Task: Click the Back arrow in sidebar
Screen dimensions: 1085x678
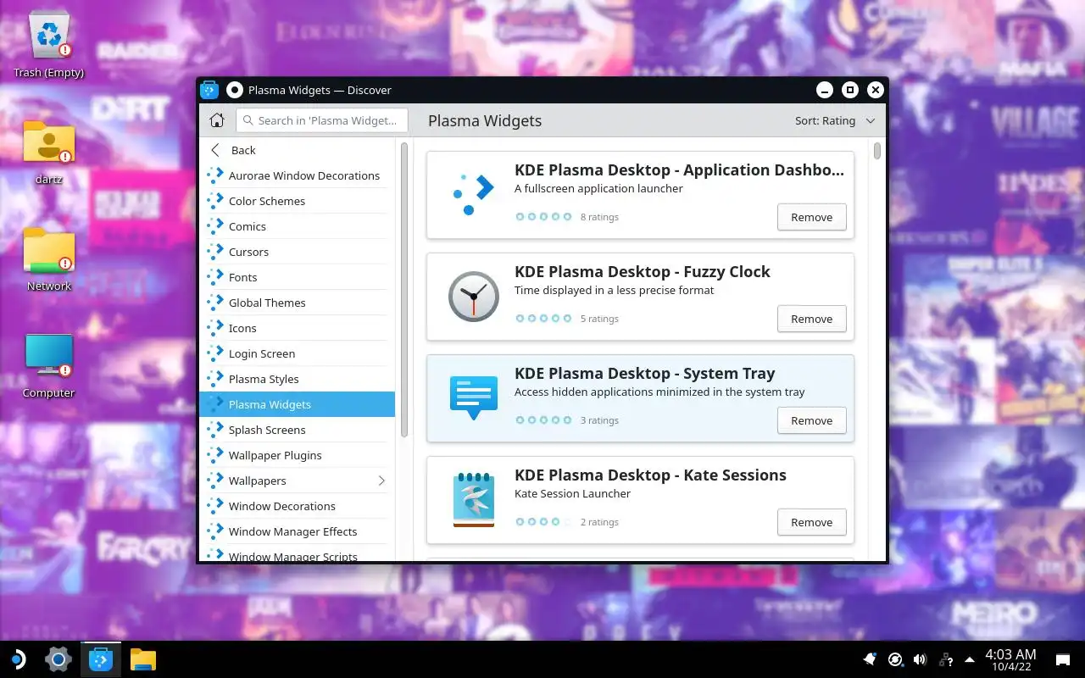Action: [x=215, y=150]
